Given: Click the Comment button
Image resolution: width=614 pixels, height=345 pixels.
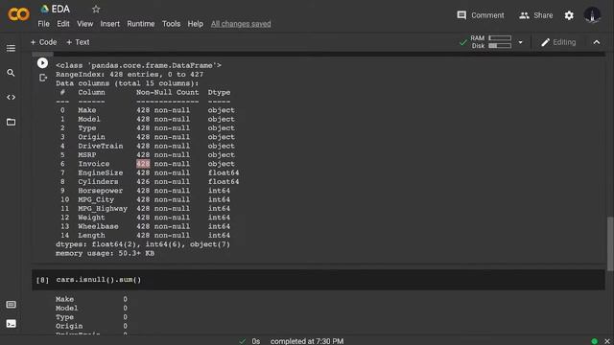Looking at the screenshot, I should click(x=481, y=15).
